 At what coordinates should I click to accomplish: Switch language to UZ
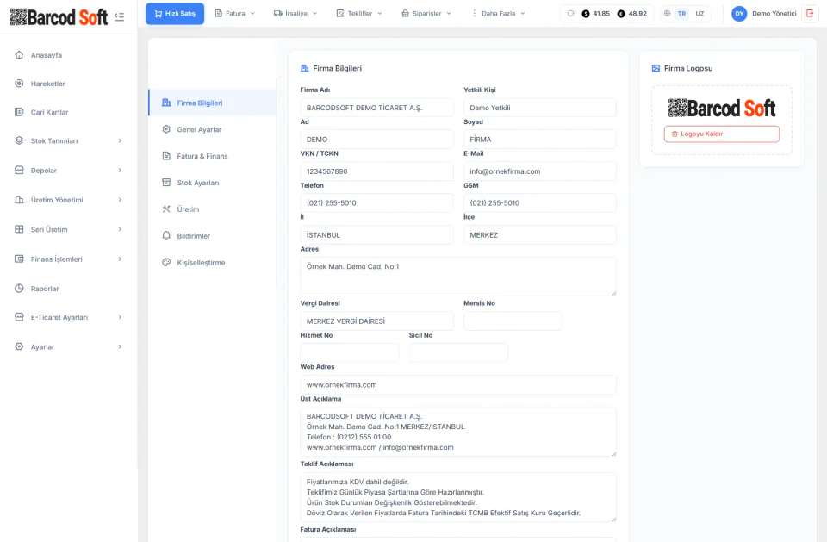pyautogui.click(x=700, y=14)
